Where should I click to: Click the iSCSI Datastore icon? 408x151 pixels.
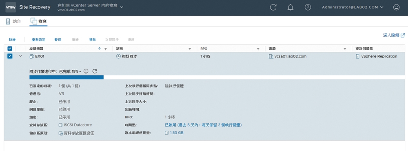pos(61,125)
